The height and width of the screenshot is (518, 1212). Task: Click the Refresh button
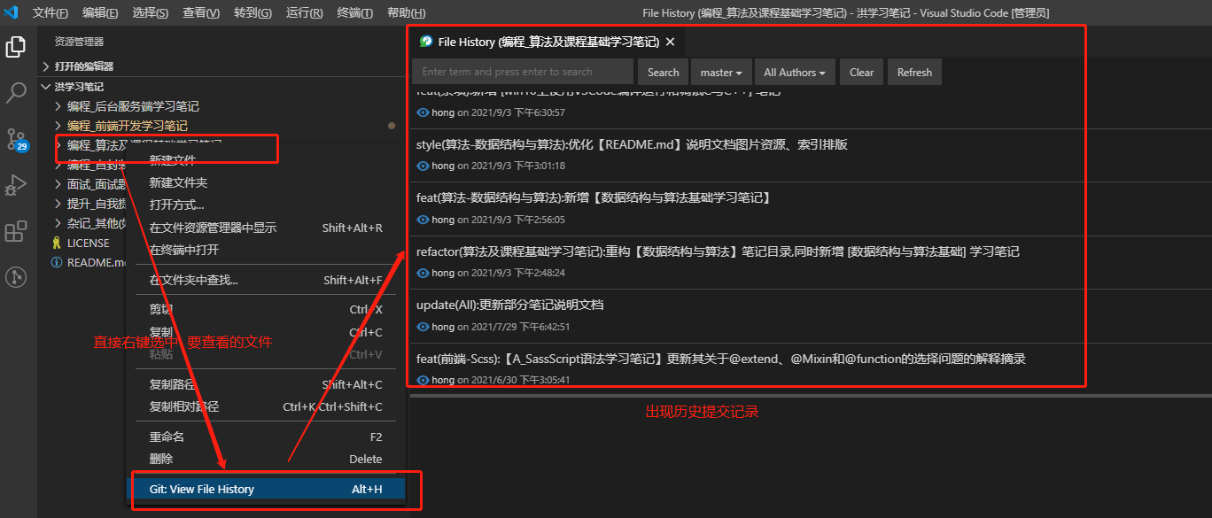(914, 72)
